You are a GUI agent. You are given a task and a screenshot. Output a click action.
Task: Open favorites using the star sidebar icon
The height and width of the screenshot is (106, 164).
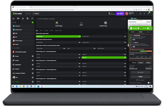23,19
